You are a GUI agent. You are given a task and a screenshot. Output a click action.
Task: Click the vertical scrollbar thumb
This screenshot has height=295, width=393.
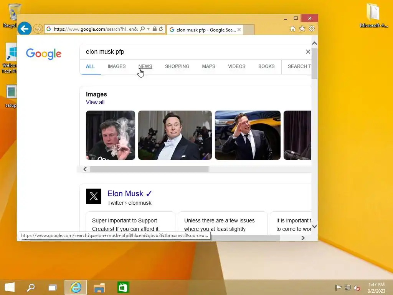point(315,63)
